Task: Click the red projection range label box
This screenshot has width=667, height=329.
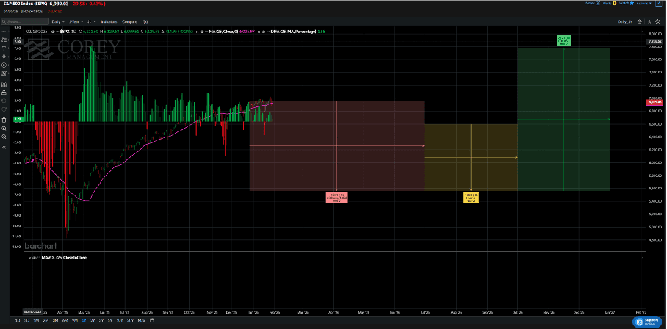Action: pos(337,198)
